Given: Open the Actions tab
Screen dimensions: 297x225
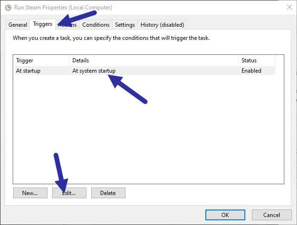Looking at the screenshot, I should point(68,25).
